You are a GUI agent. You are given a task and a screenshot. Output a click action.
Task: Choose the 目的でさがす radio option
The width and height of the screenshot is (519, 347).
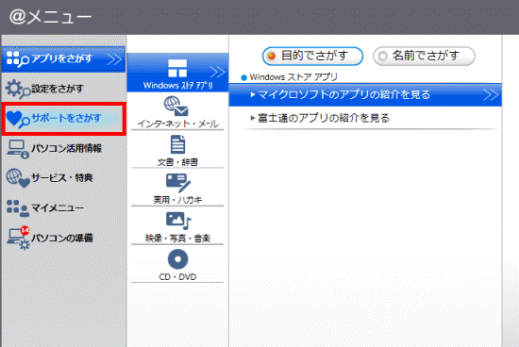coord(312,56)
